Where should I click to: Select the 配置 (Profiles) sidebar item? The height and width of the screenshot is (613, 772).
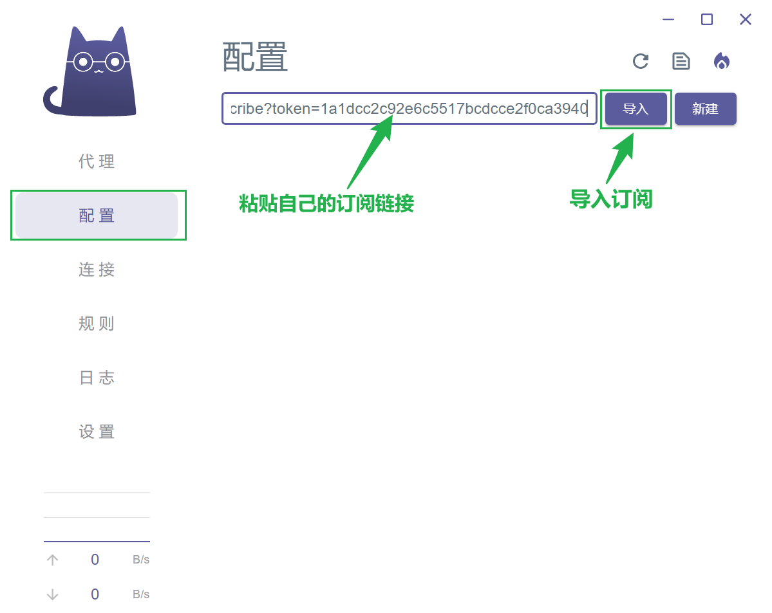point(97,215)
